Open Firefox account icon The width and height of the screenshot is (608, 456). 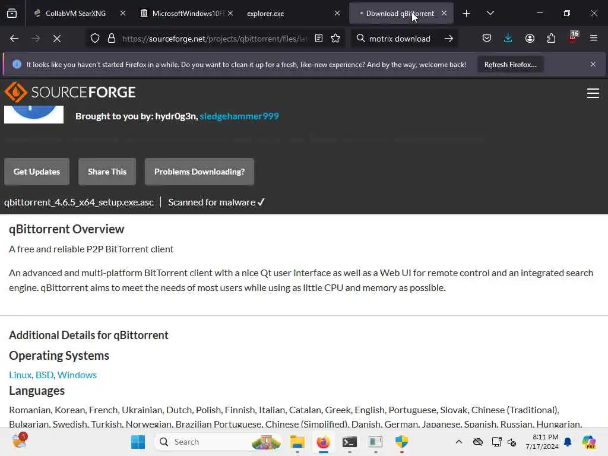click(x=530, y=39)
